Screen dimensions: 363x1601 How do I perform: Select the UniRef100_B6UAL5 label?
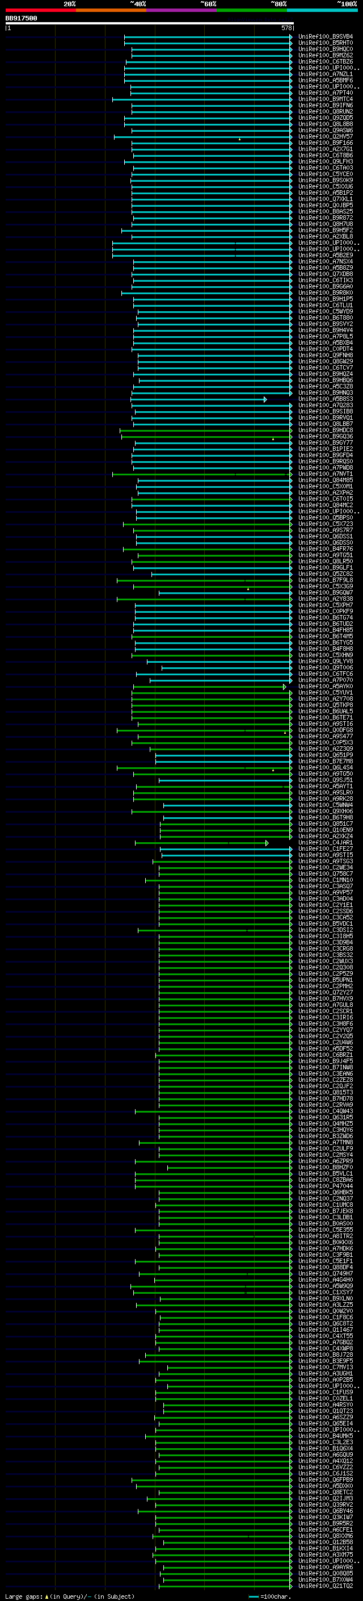pos(326,712)
